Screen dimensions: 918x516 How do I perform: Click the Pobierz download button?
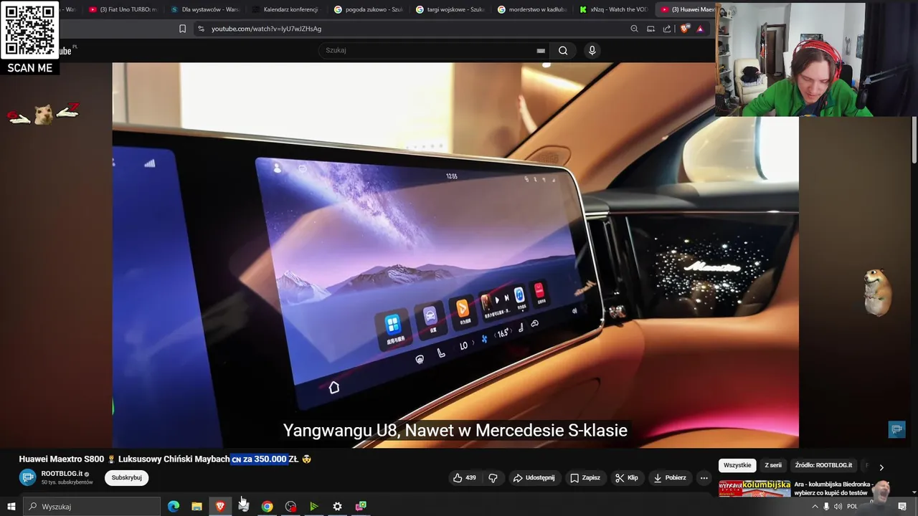pyautogui.click(x=670, y=478)
